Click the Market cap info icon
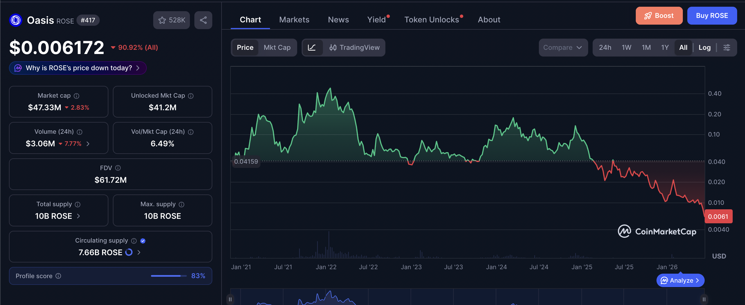 [76, 96]
